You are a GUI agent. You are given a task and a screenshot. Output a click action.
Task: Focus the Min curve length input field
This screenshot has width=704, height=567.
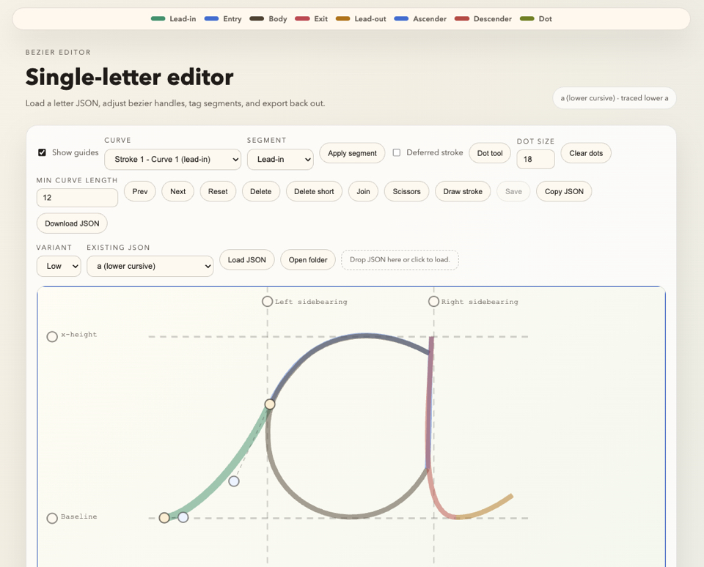77,197
